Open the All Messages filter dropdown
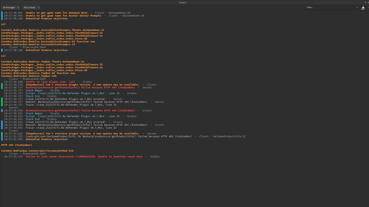 [11, 7]
